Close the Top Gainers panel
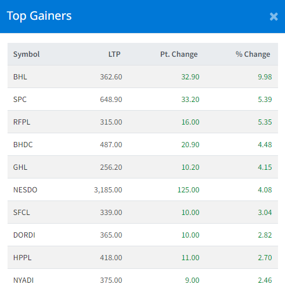This screenshot has height=288, width=285. pyautogui.click(x=273, y=17)
